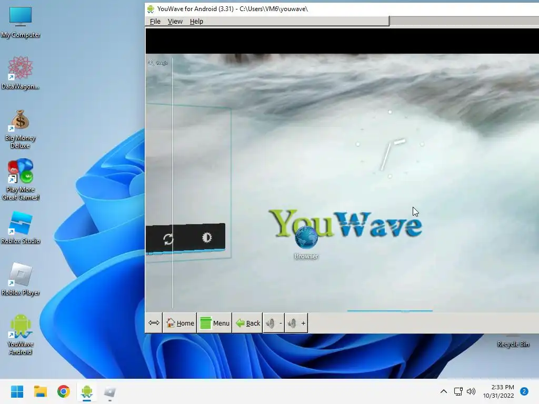Image resolution: width=539 pixels, height=404 pixels.
Task: Click the network icon in system tray
Action: [458, 391]
